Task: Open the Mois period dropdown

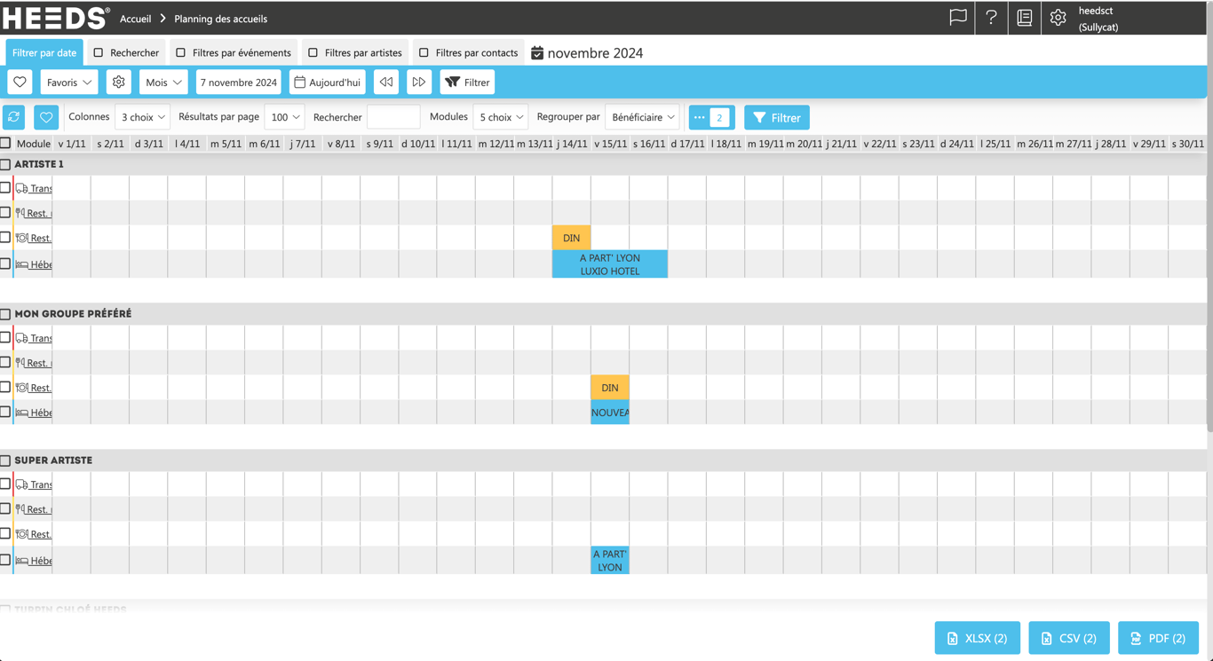Action: coord(163,83)
